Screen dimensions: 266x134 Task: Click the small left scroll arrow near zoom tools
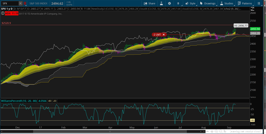click(201, 131)
